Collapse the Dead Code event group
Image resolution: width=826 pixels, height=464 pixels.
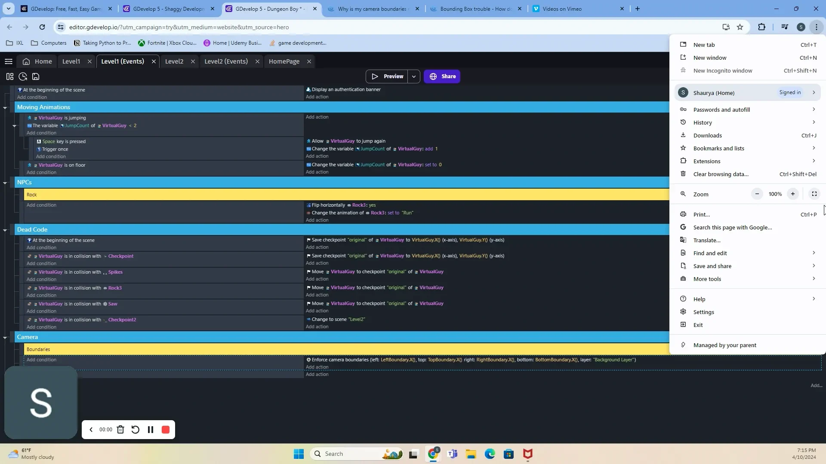tap(5, 230)
